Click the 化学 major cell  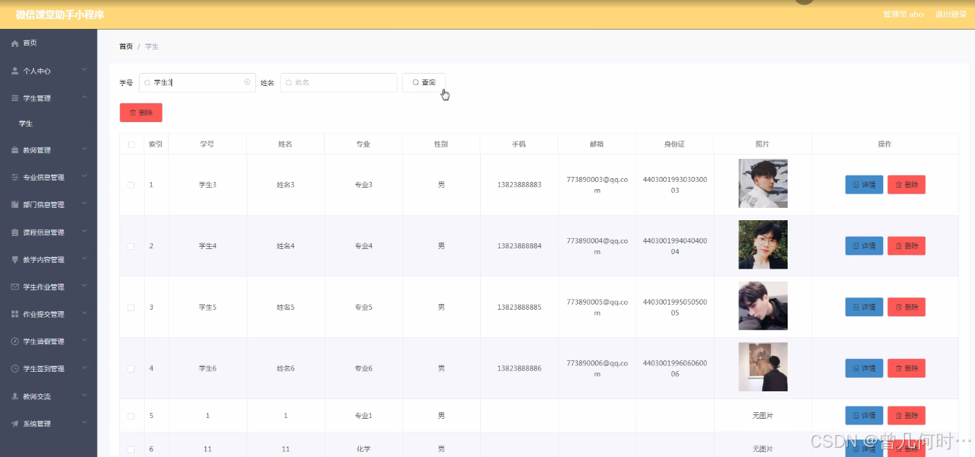(363, 449)
